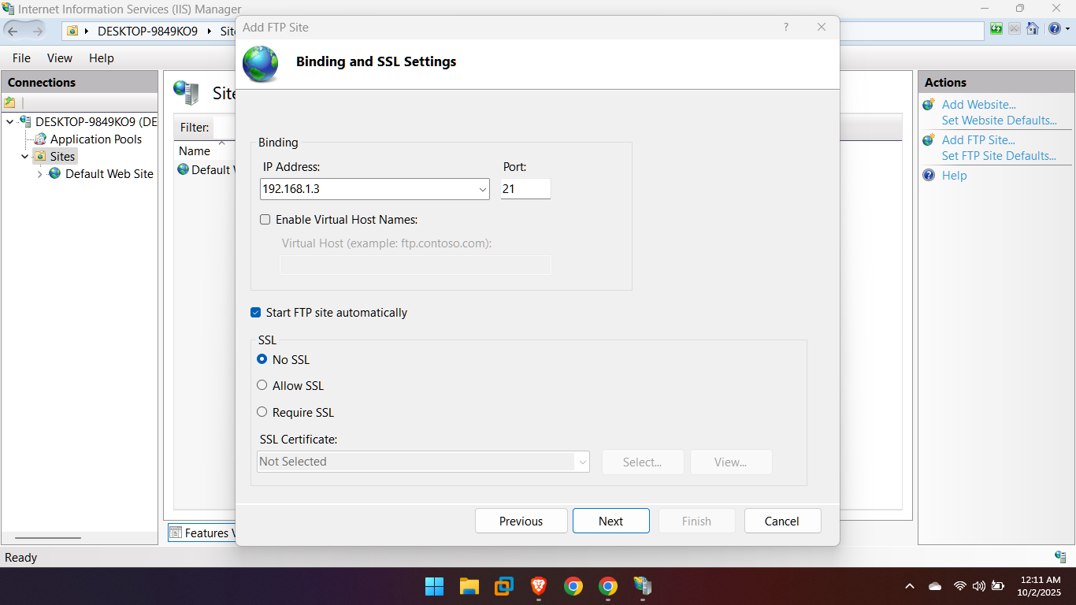Select the Allow SSL radio button
This screenshot has height=605, width=1076.
tap(262, 385)
